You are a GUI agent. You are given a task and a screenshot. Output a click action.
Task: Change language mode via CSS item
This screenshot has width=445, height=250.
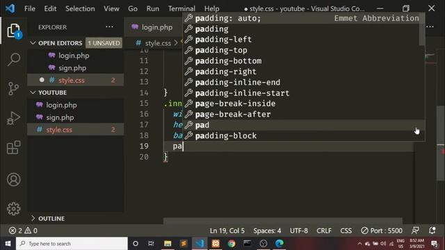(346, 231)
